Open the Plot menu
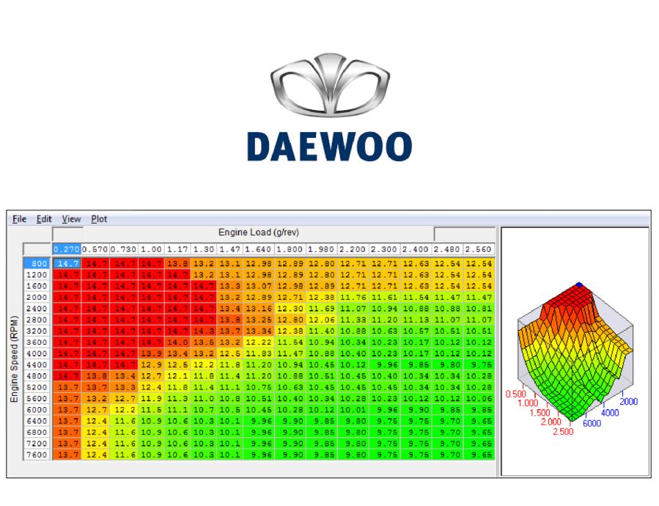Image resolution: width=659 pixels, height=506 pixels. [x=98, y=219]
